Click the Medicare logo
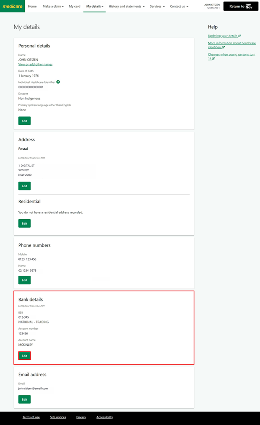The height and width of the screenshot is (425, 260). [x=12, y=6]
